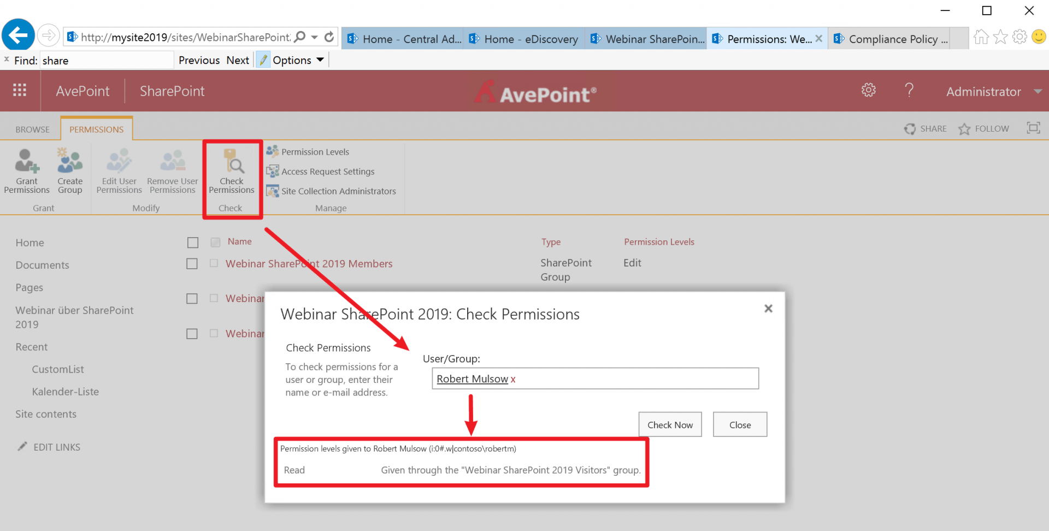Open Grant Permissions
This screenshot has height=531, width=1049.
pos(26,171)
